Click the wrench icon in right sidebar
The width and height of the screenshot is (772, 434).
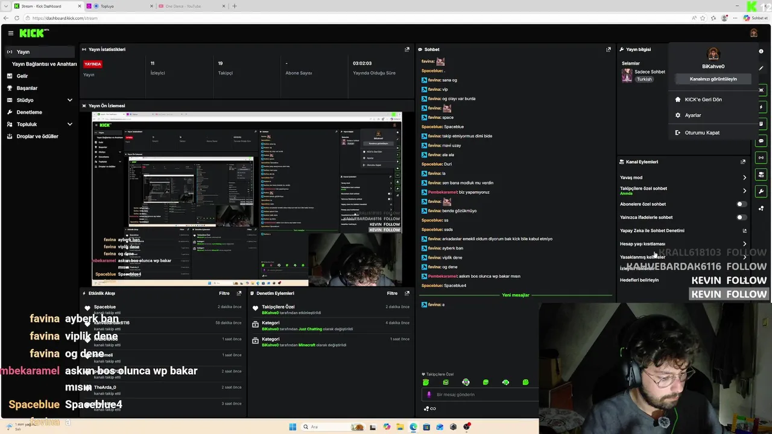761,192
